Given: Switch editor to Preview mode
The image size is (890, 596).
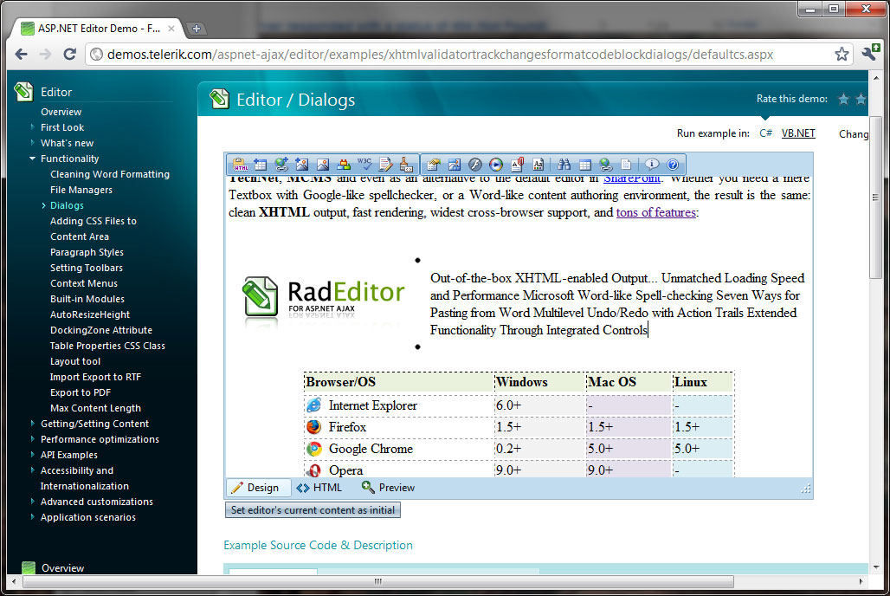Looking at the screenshot, I should pyautogui.click(x=388, y=488).
